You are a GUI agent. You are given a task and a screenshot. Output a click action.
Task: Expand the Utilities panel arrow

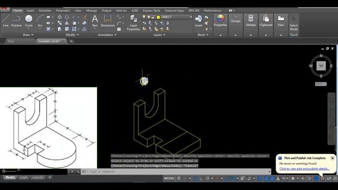(251, 35)
